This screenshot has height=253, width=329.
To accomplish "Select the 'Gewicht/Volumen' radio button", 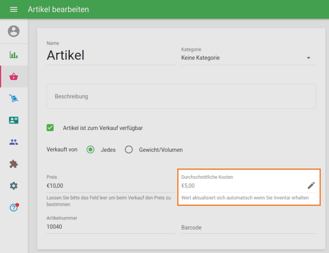I will [x=129, y=150].
